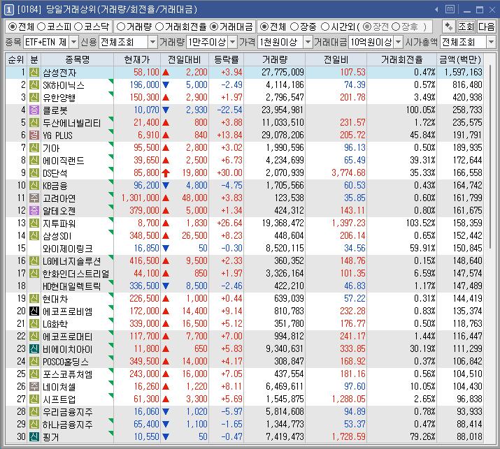Click the teal 신 badge for 핑거

point(34,436)
